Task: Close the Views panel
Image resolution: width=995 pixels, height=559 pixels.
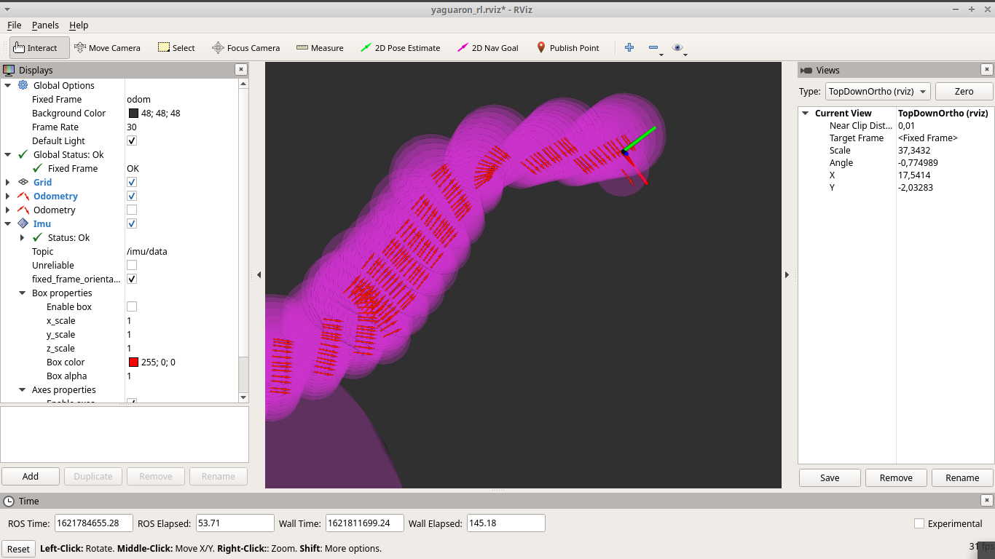Action: (x=986, y=69)
